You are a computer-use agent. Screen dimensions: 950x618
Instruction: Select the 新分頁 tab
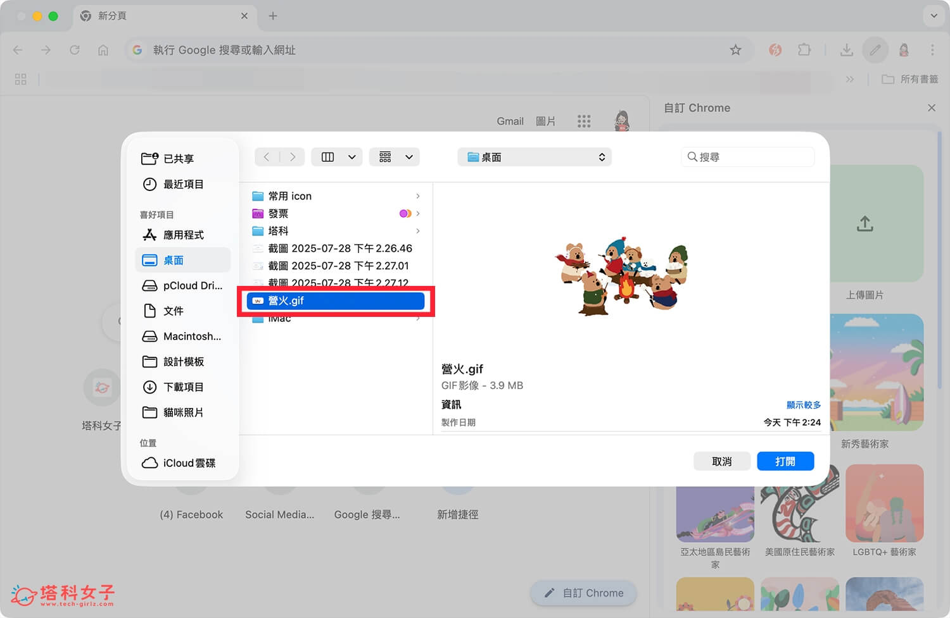click(165, 16)
